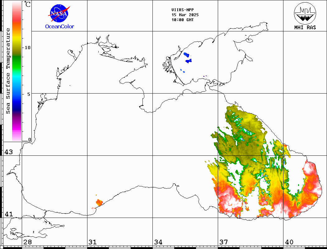Click longitude label 31
This screenshot has height=249, width=327.
(x=93, y=242)
